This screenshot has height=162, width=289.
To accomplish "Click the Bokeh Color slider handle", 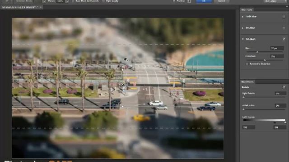I will point(243,109).
